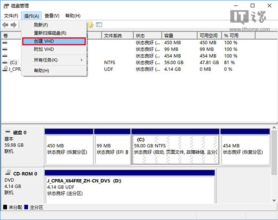The image size is (278, 220).
Task: Click the back arrow toolbar icon
Action: click(x=5, y=24)
